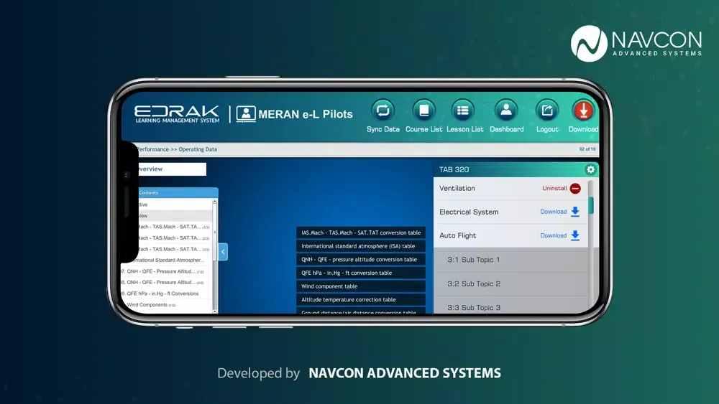Click Download link for Auto Flight
The height and width of the screenshot is (404, 719).
[x=553, y=235]
